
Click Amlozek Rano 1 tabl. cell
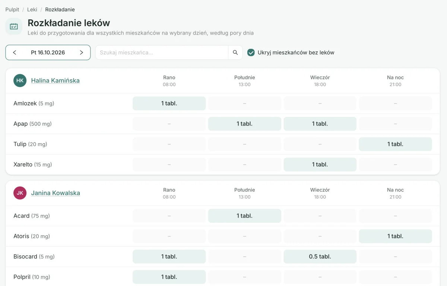point(169,104)
